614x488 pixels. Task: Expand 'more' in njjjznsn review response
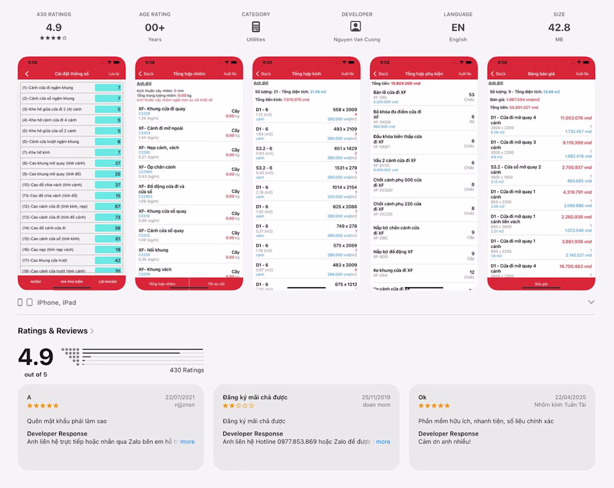[187, 442]
